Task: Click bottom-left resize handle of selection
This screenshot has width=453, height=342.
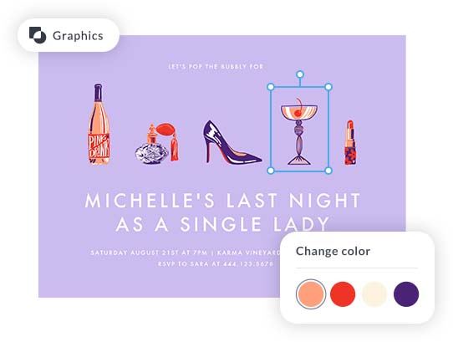Action: (x=271, y=171)
